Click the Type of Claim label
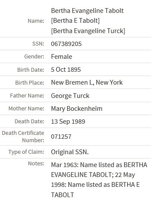This screenshot has height=204, width=156. point(26,152)
